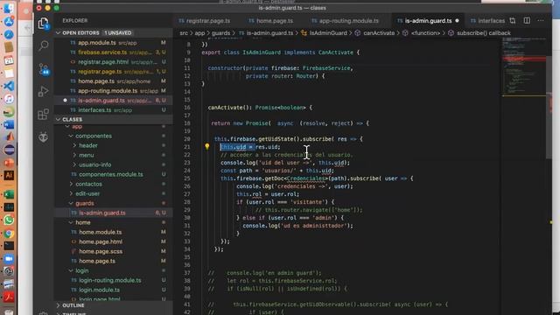
Task: Open App Store from the dock
Action: [9, 21]
